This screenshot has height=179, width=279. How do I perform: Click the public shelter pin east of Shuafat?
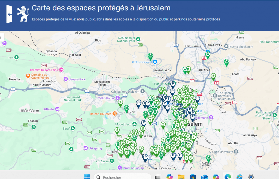213,76
